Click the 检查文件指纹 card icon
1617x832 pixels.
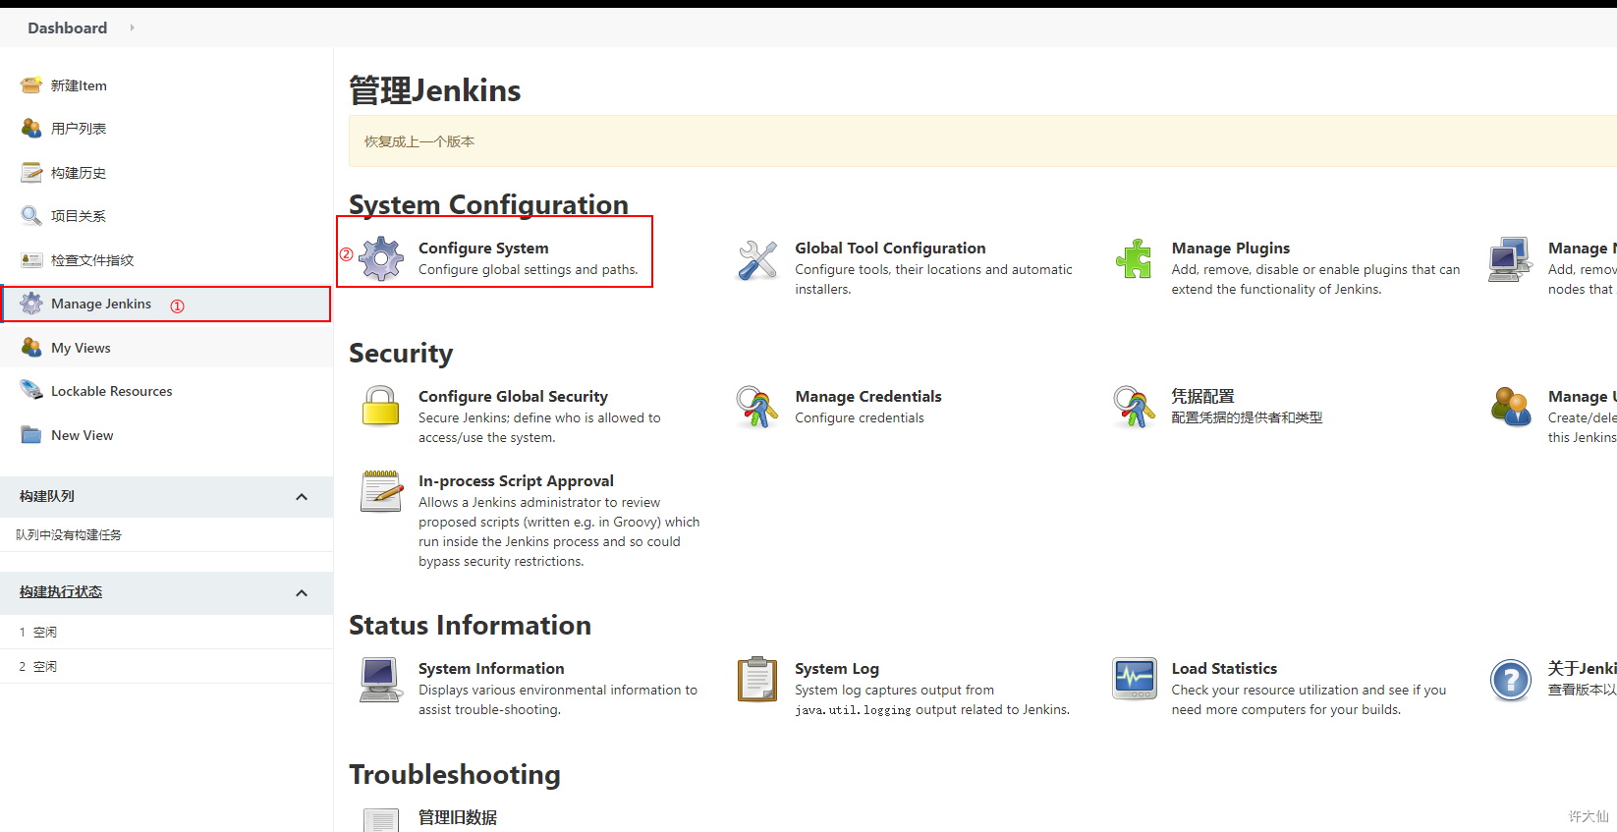point(31,260)
